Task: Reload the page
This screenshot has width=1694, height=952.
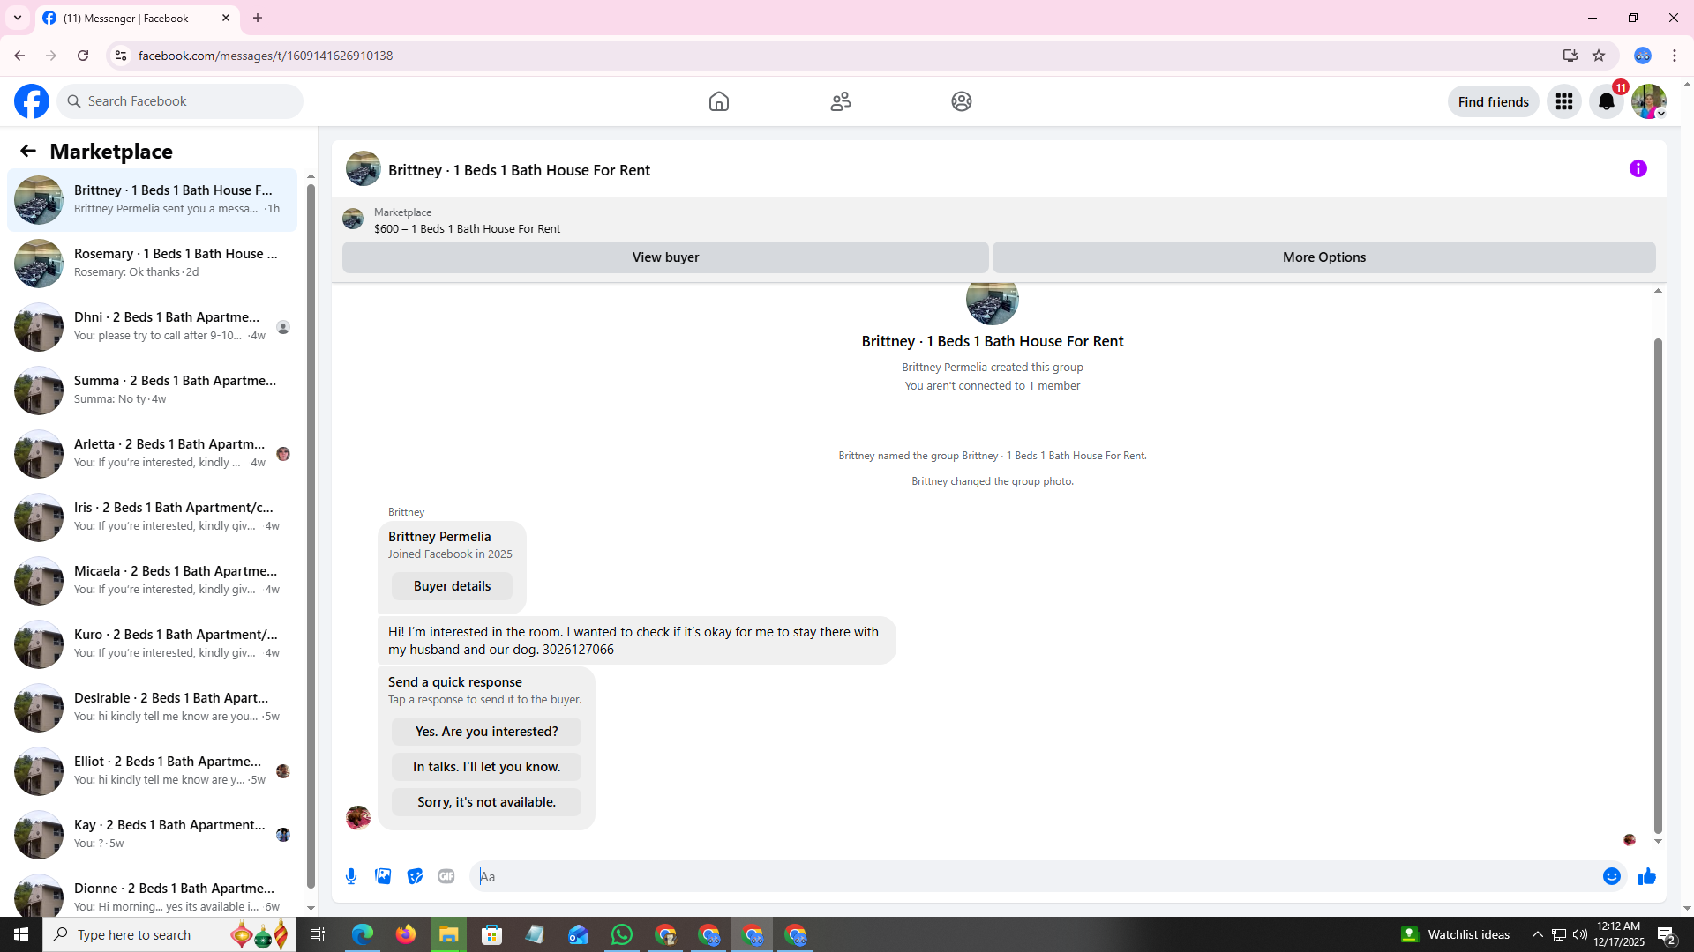Action: (83, 56)
